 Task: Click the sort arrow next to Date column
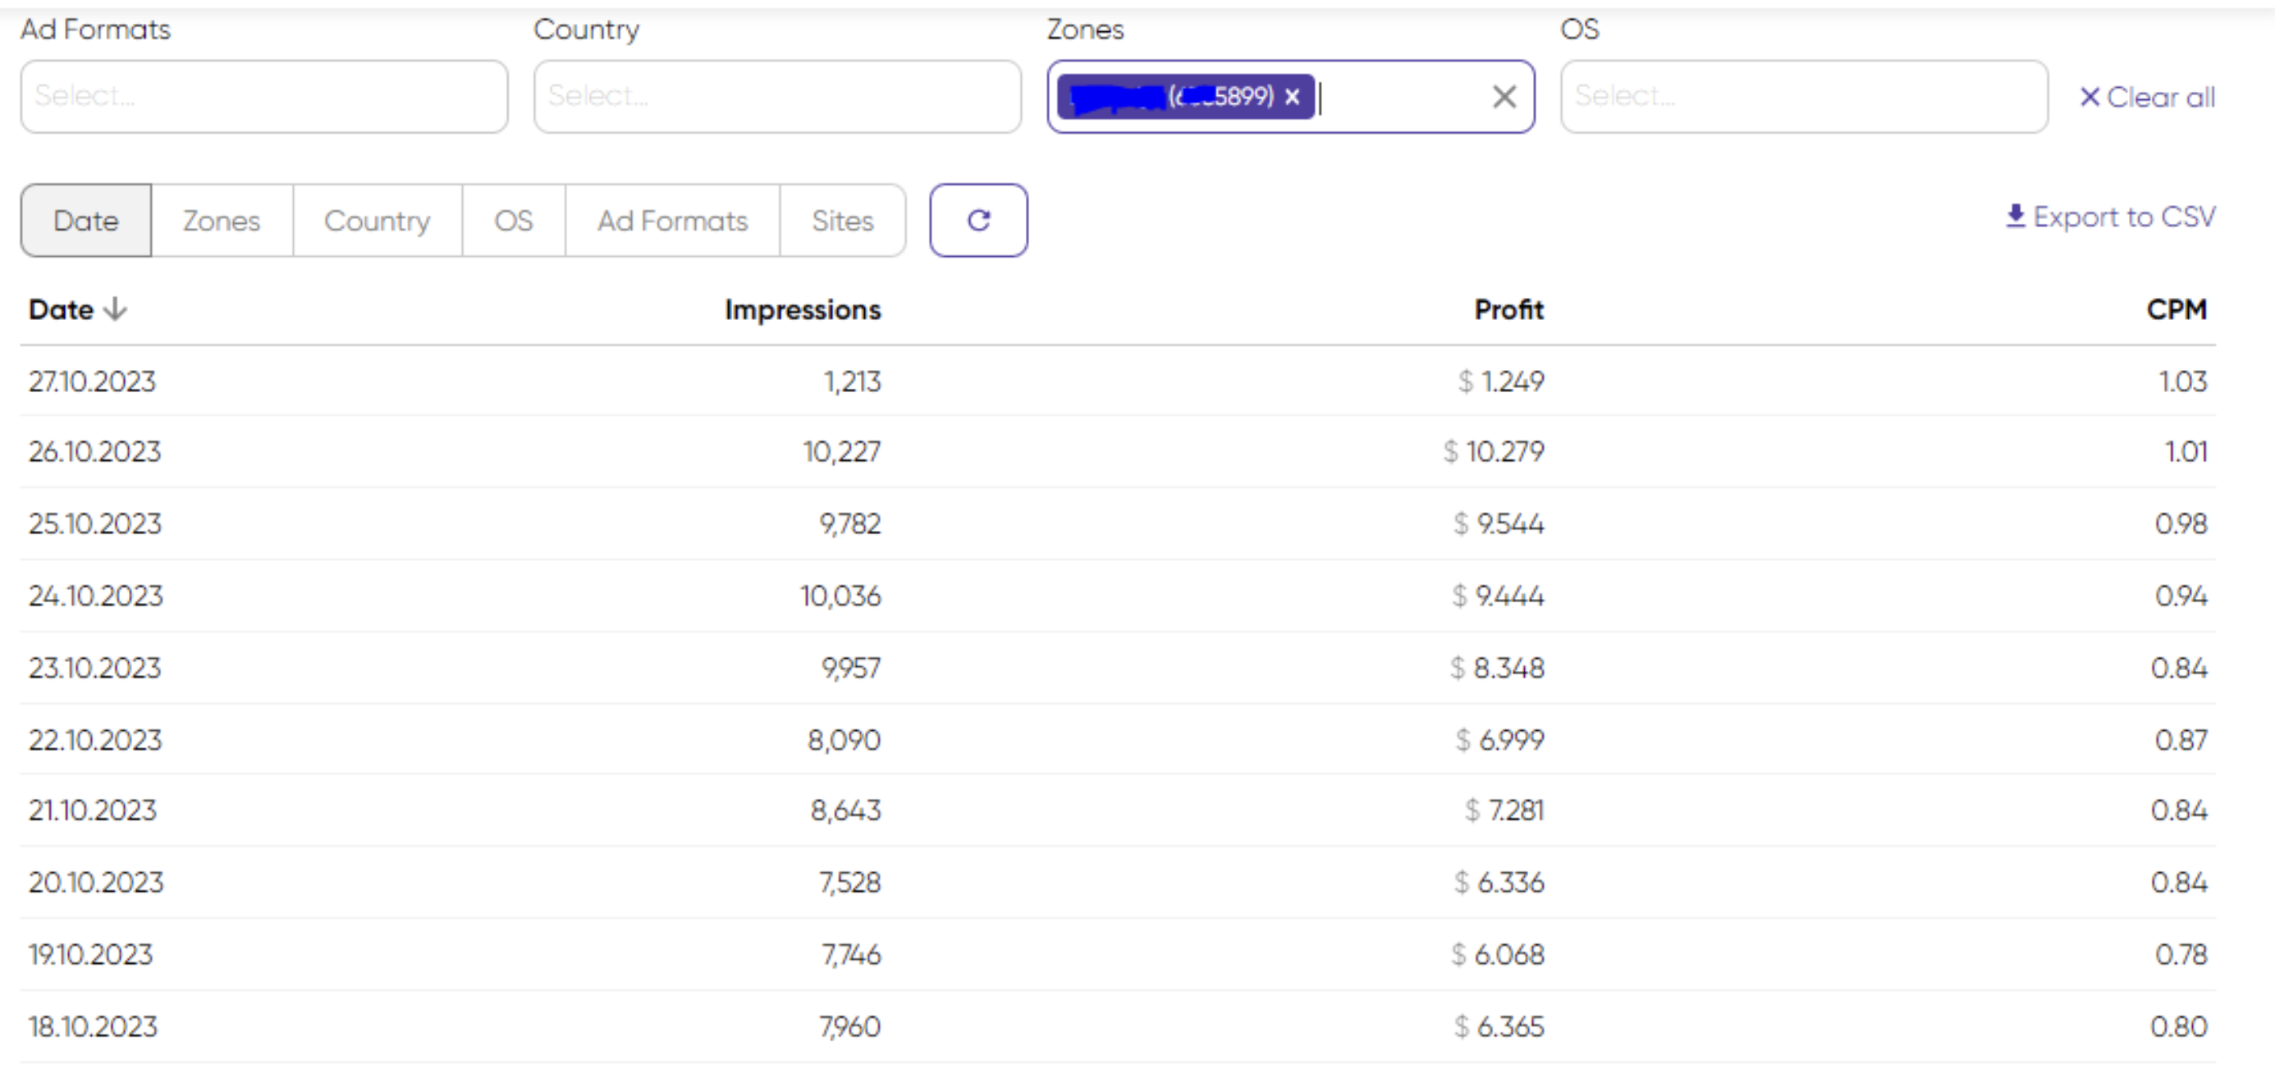(116, 309)
